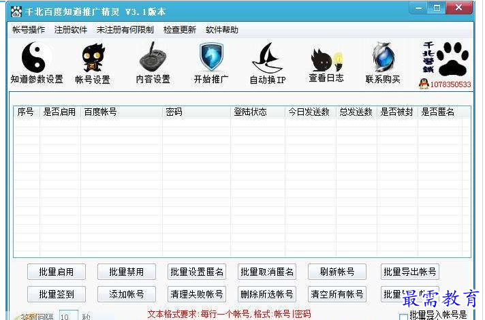
Task: Click the 删除所选帐号 button
Action: [267, 294]
